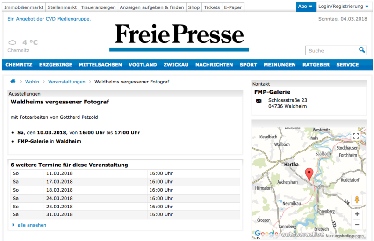The image size is (374, 241).
Task: Open the Nutzungsbedingungen map link
Action: pyautogui.click(x=345, y=236)
